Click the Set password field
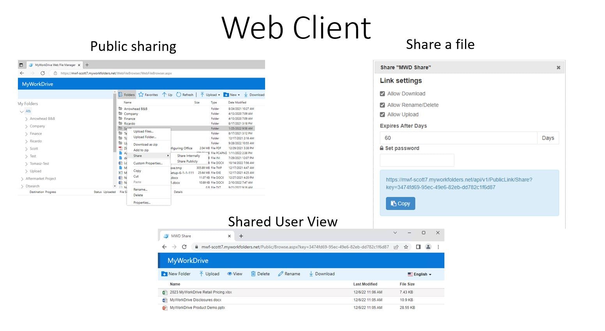 coord(417,160)
